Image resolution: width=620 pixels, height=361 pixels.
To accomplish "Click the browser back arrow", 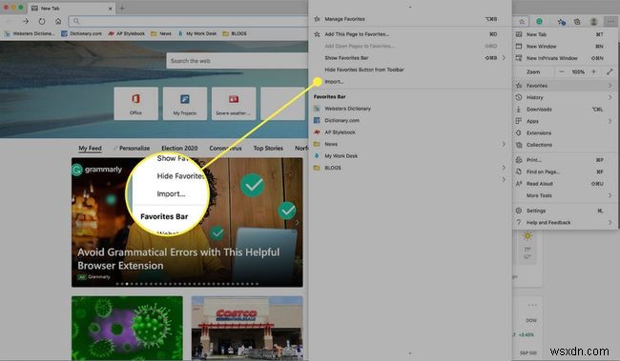I will pyautogui.click(x=9, y=21).
